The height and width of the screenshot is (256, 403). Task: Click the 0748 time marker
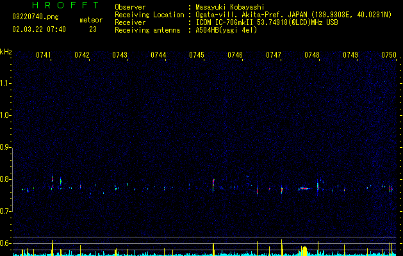tap(312, 55)
